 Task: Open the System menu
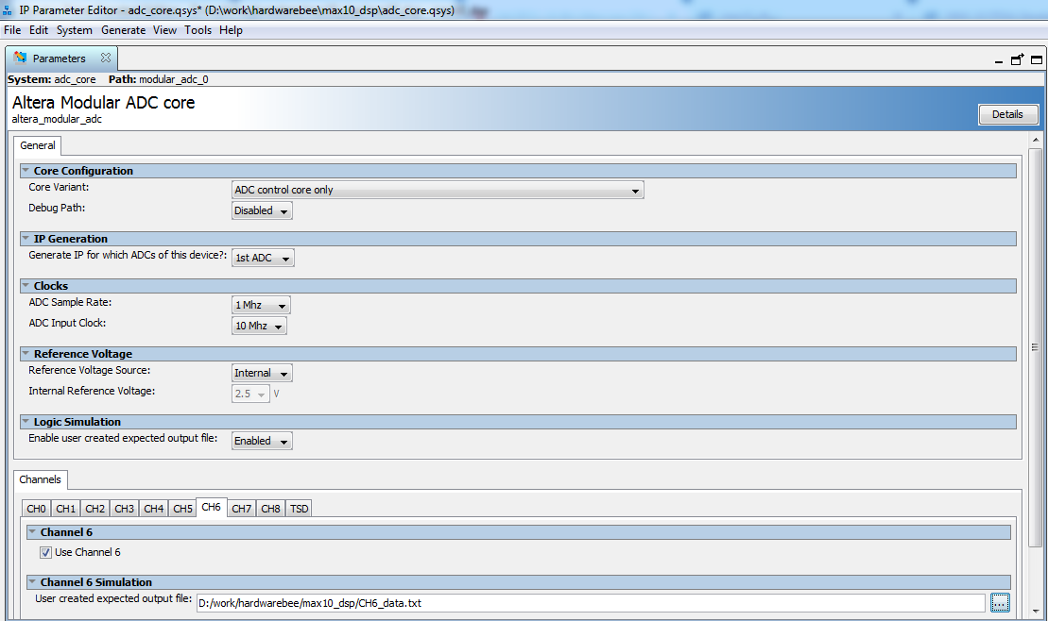pos(75,30)
